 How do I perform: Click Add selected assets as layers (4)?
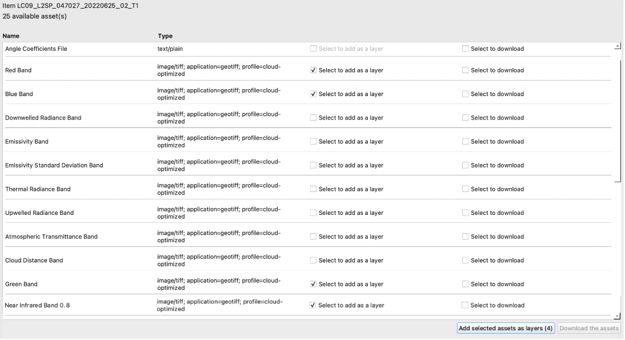pyautogui.click(x=506, y=329)
